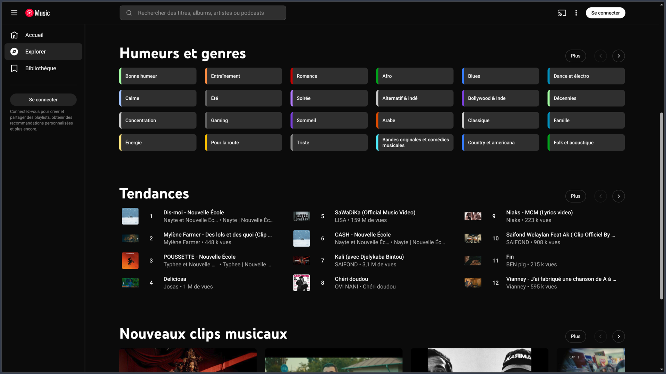The image size is (666, 374).
Task: Play POUSSETTE - Nouvelle École thumbnail
Action: [x=130, y=261]
